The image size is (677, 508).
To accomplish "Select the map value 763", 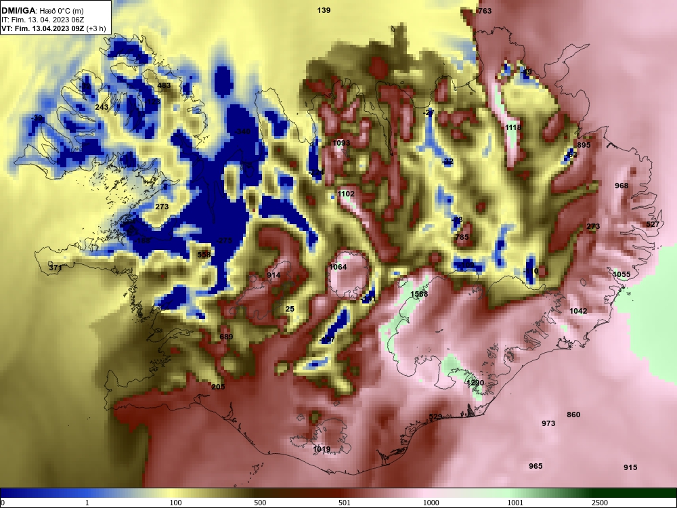I will [x=485, y=11].
